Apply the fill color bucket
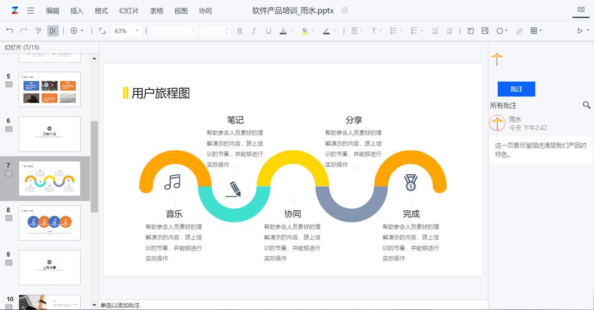The width and height of the screenshot is (594, 310). pyautogui.click(x=305, y=30)
